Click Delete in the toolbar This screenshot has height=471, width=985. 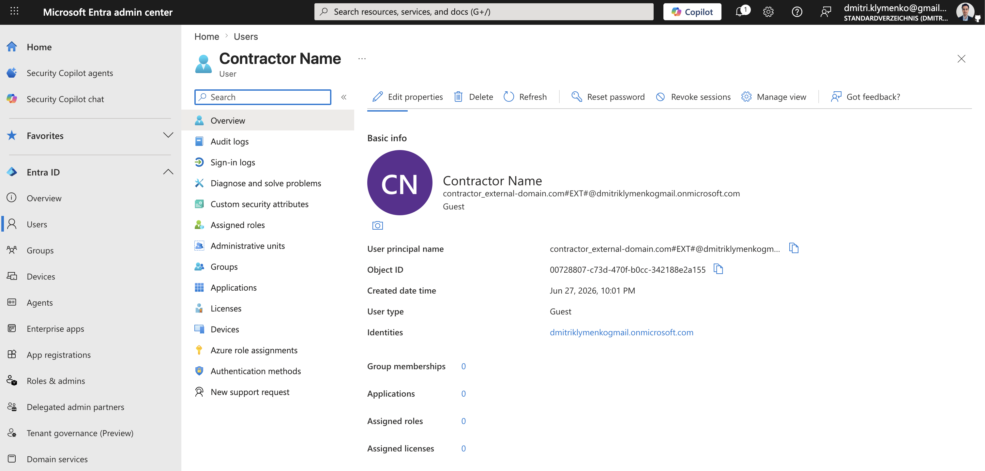click(x=473, y=97)
